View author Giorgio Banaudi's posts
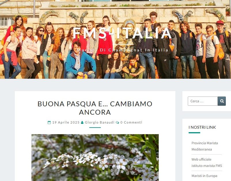The width and height of the screenshot is (231, 181). tap(100, 122)
